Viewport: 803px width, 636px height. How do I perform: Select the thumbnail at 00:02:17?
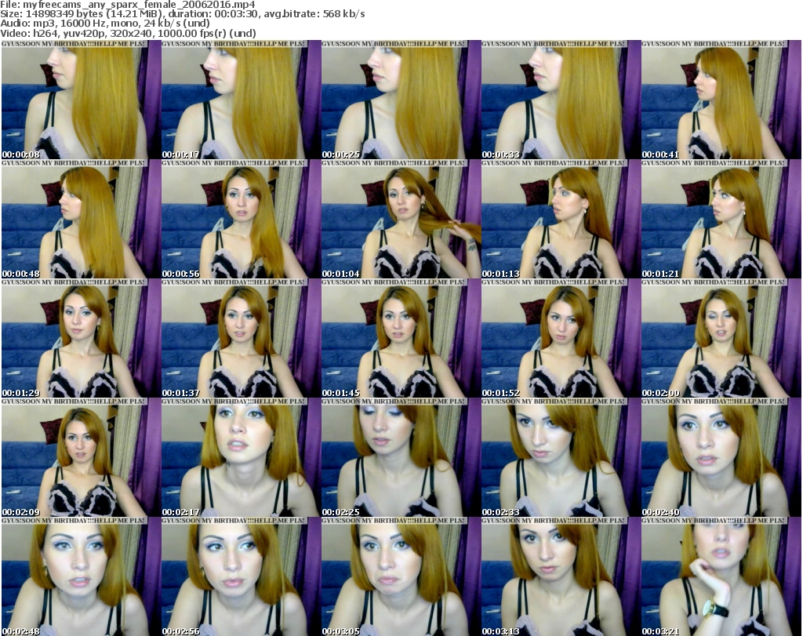242,457
